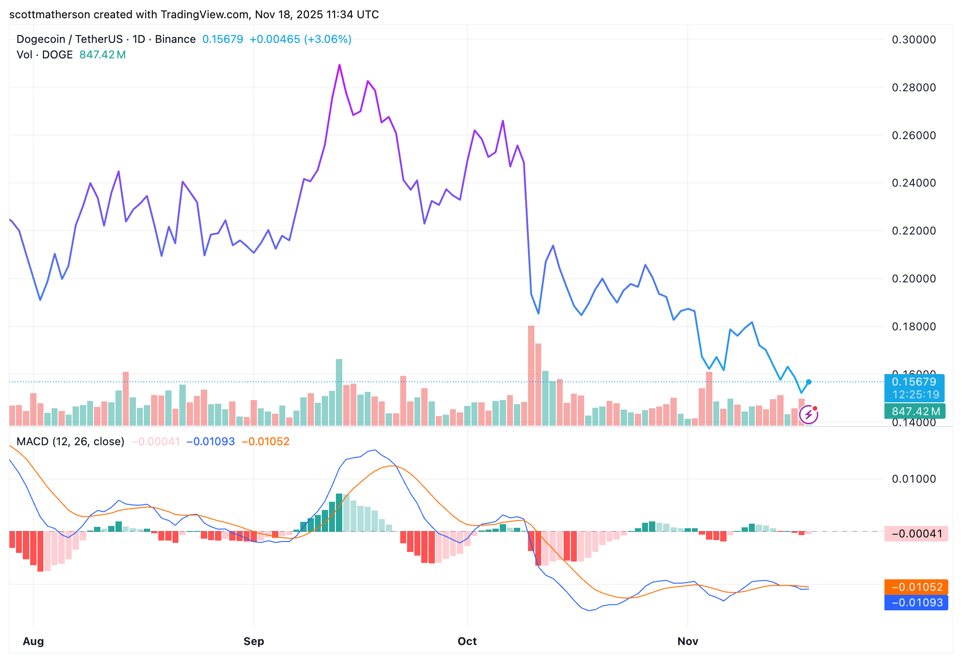Click the Sep label on time axis
The image size is (962, 666).
tap(254, 641)
